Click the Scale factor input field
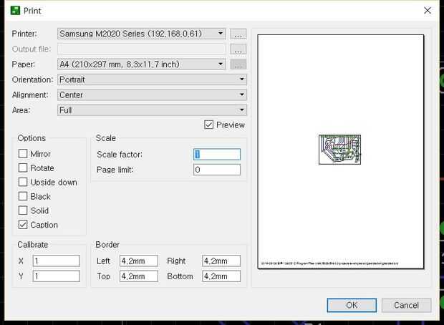Image resolution: width=444 pixels, height=325 pixels. (217, 155)
